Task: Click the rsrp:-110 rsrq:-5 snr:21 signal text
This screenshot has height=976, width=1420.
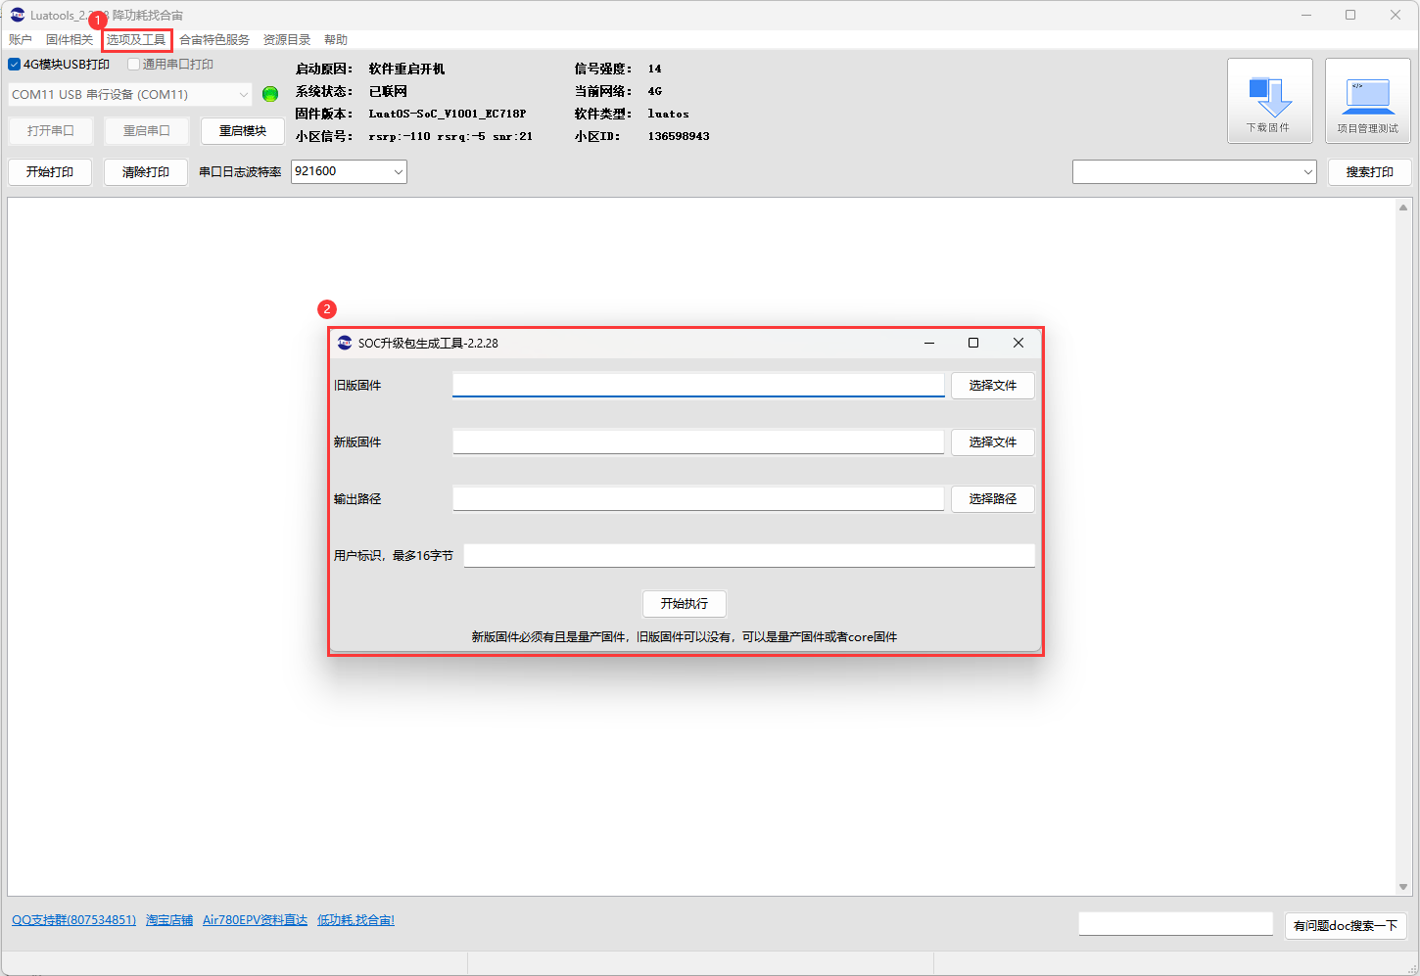Action: click(450, 136)
